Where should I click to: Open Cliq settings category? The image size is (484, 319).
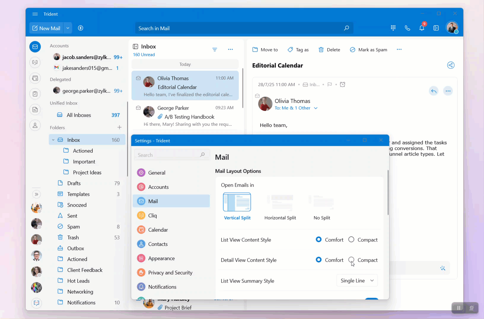tap(171, 215)
